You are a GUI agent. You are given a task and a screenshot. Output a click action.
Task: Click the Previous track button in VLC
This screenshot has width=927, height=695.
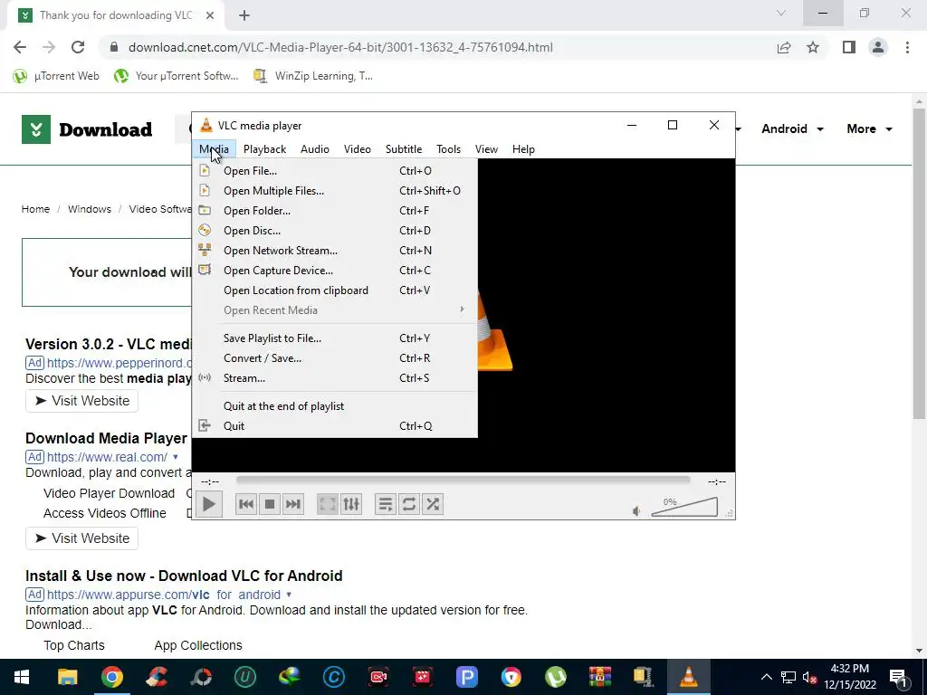pyautogui.click(x=246, y=504)
